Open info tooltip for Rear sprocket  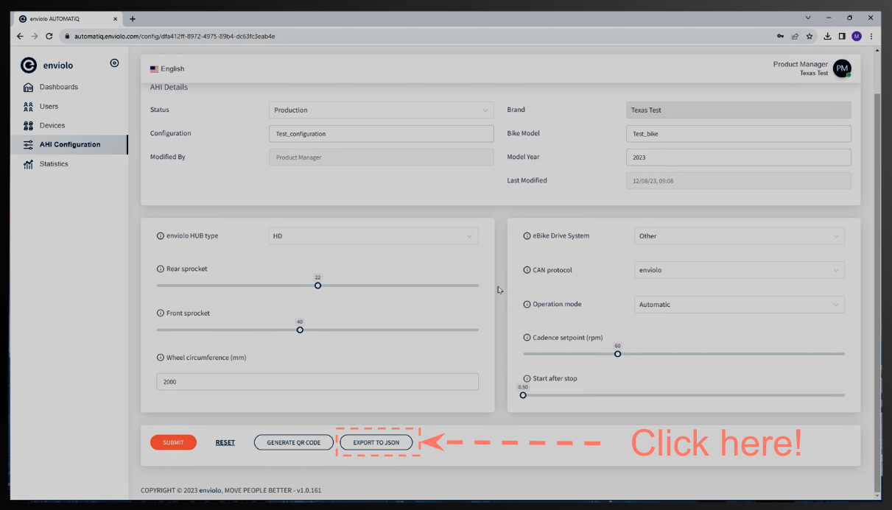click(x=161, y=269)
